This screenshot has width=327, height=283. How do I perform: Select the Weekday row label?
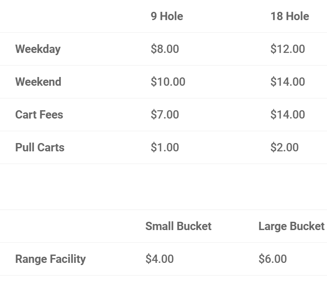pos(38,49)
